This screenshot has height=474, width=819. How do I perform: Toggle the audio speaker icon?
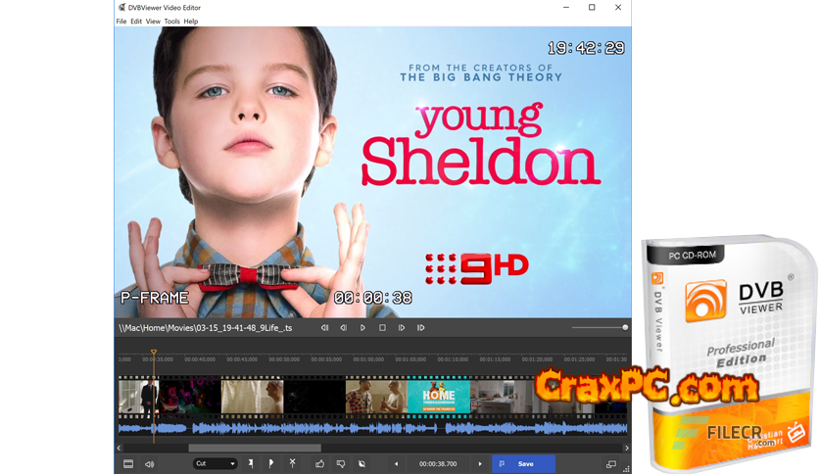149,463
